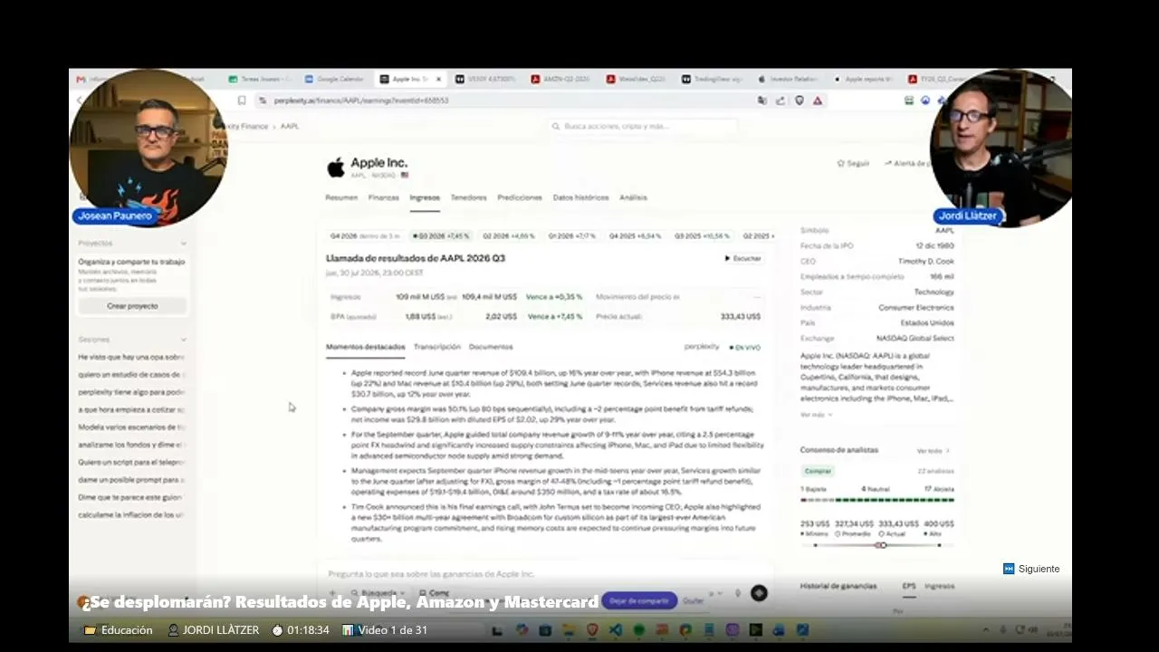Open the Documentos tab
This screenshot has height=652, width=1159.
[491, 347]
